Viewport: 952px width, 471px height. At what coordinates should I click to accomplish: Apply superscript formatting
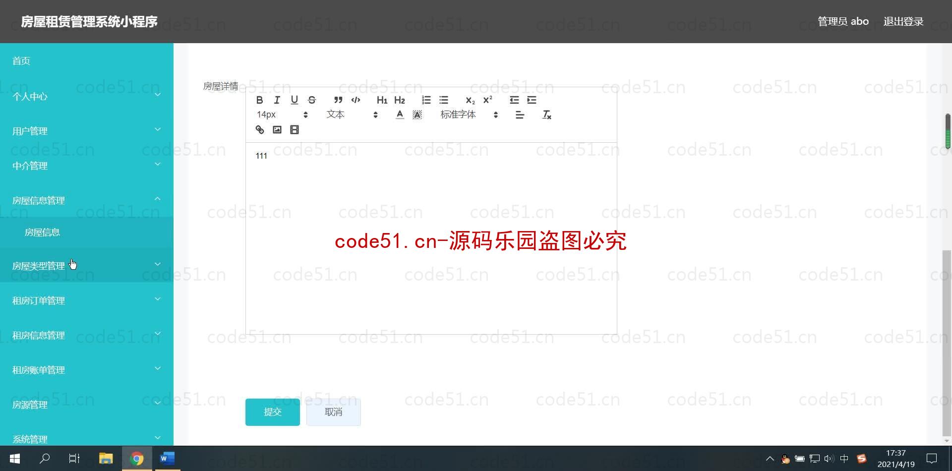487,100
